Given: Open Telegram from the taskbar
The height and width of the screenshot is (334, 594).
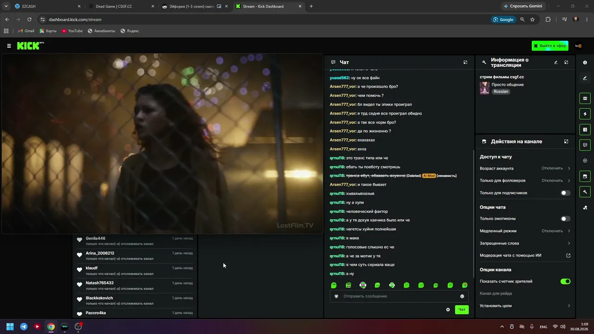Looking at the screenshot, I should click(24, 327).
